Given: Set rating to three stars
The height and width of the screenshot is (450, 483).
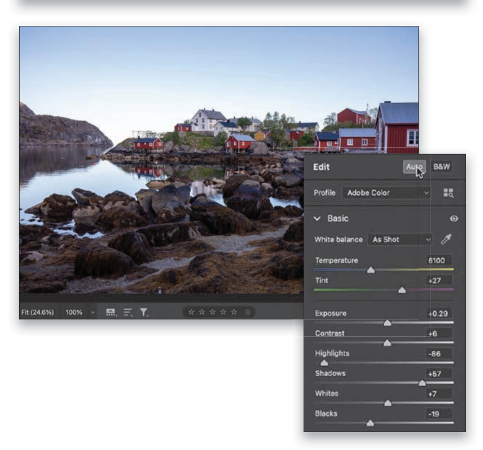Looking at the screenshot, I should pyautogui.click(x=212, y=312).
